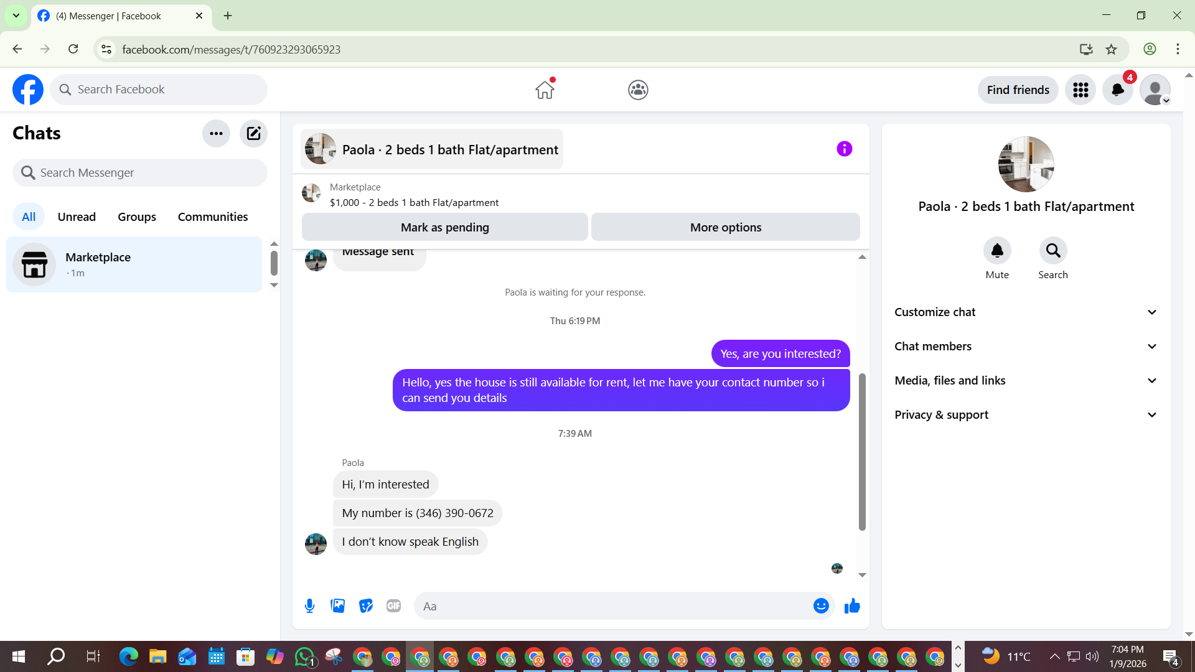Click the Mark as pending button
This screenshot has width=1195, height=672.
tap(444, 227)
